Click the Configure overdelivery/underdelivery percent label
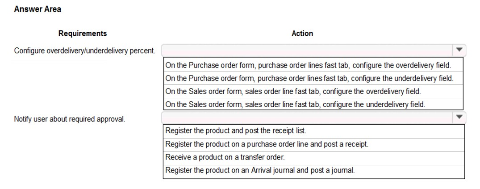 84,50
